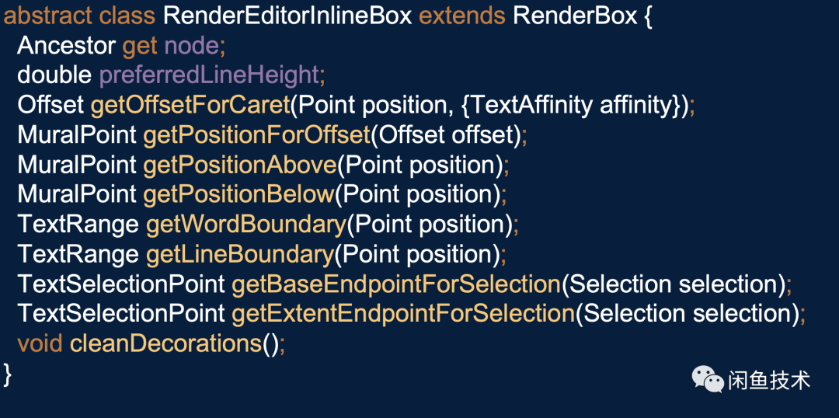Click the RenderBox superclass name
This screenshot has width=839, height=418.
pos(575,16)
